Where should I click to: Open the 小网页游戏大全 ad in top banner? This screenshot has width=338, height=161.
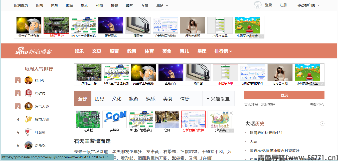point(247,27)
